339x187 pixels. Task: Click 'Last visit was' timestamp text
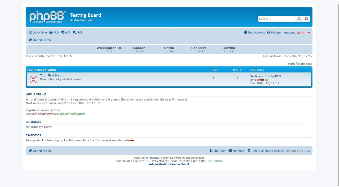[288, 56]
